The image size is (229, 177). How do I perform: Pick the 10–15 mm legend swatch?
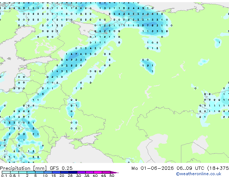48,172
